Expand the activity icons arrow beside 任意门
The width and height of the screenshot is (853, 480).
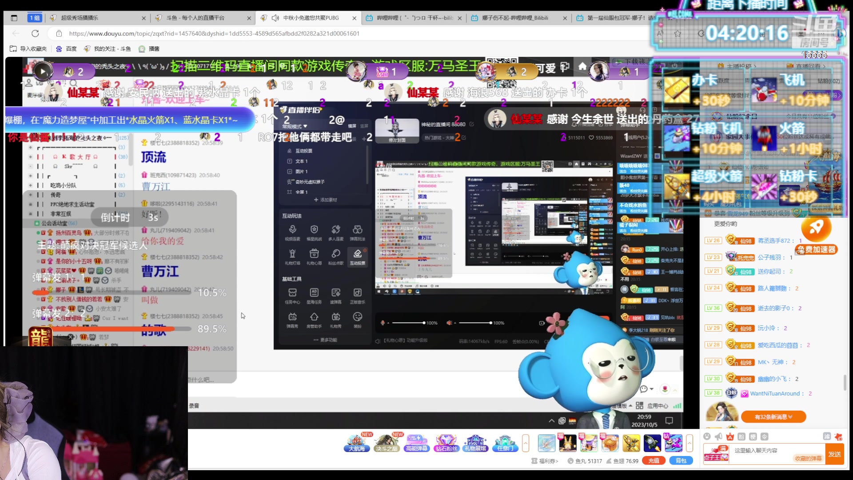(x=526, y=443)
